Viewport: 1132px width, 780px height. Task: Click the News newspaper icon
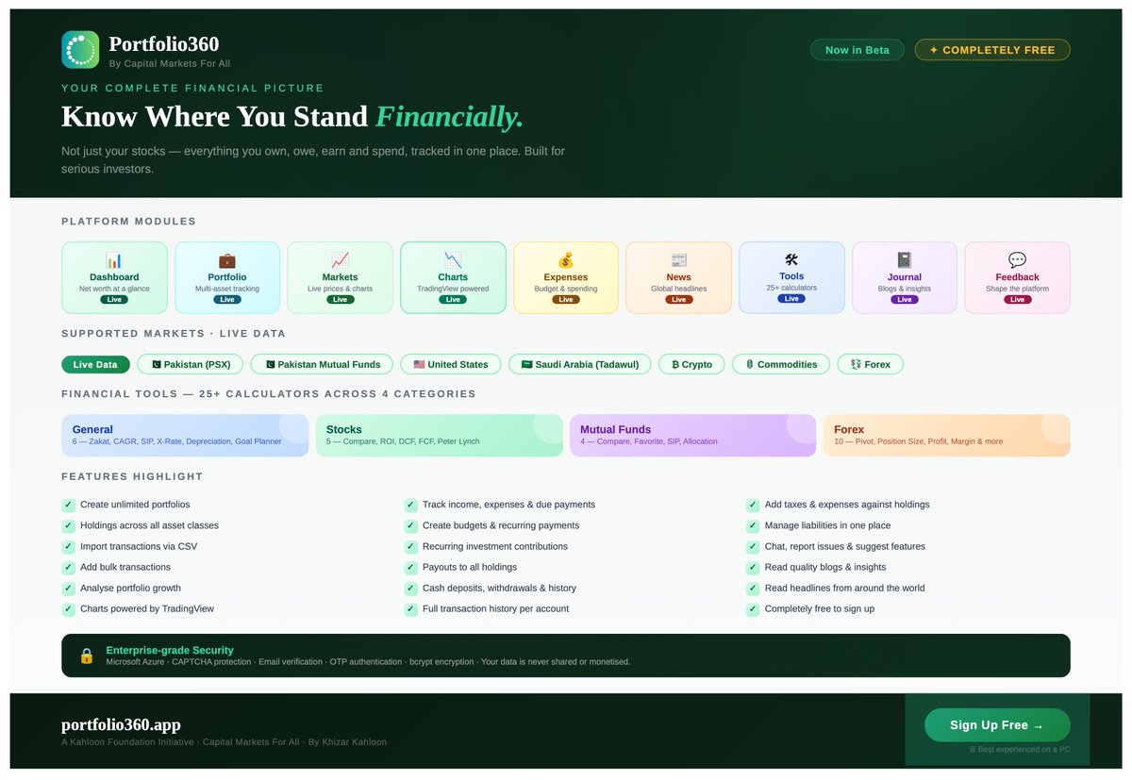[x=679, y=260]
